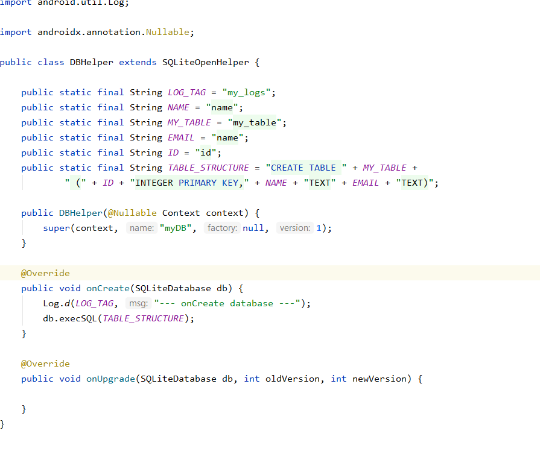Click the EMAIL constant declaration
Screen dimensions: 540x454
(x=181, y=137)
